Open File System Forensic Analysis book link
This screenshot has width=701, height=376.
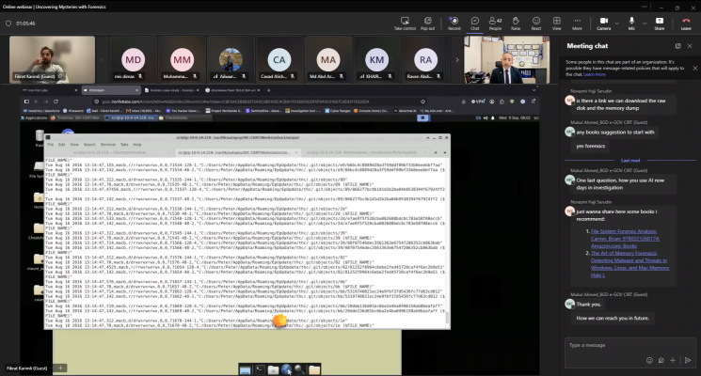[625, 239]
